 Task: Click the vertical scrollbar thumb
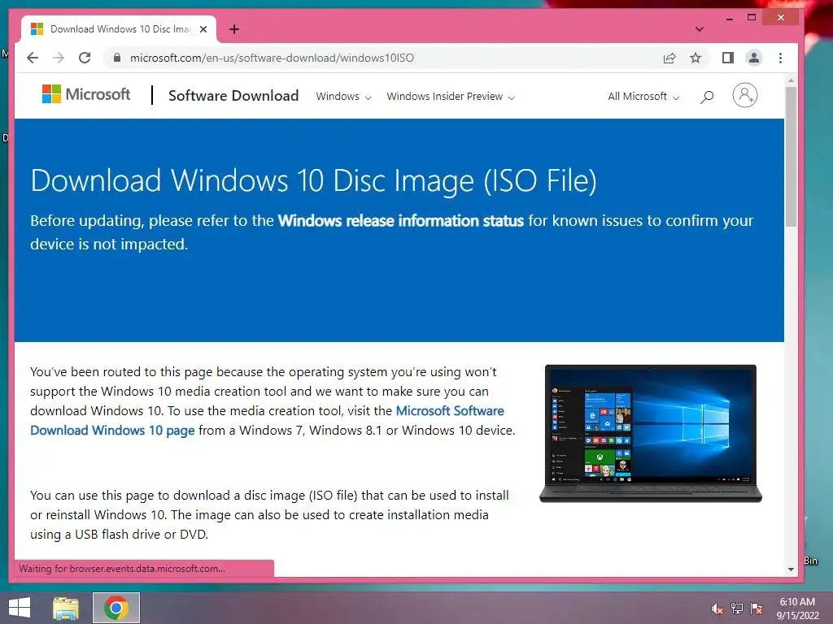point(791,157)
